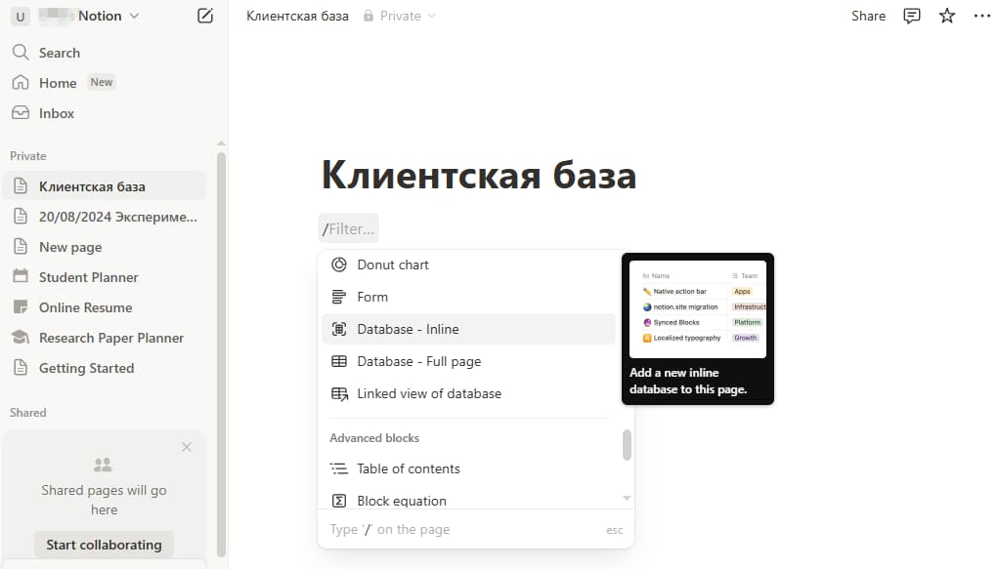Favorite the page with the star icon
The image size is (999, 569).
click(947, 16)
